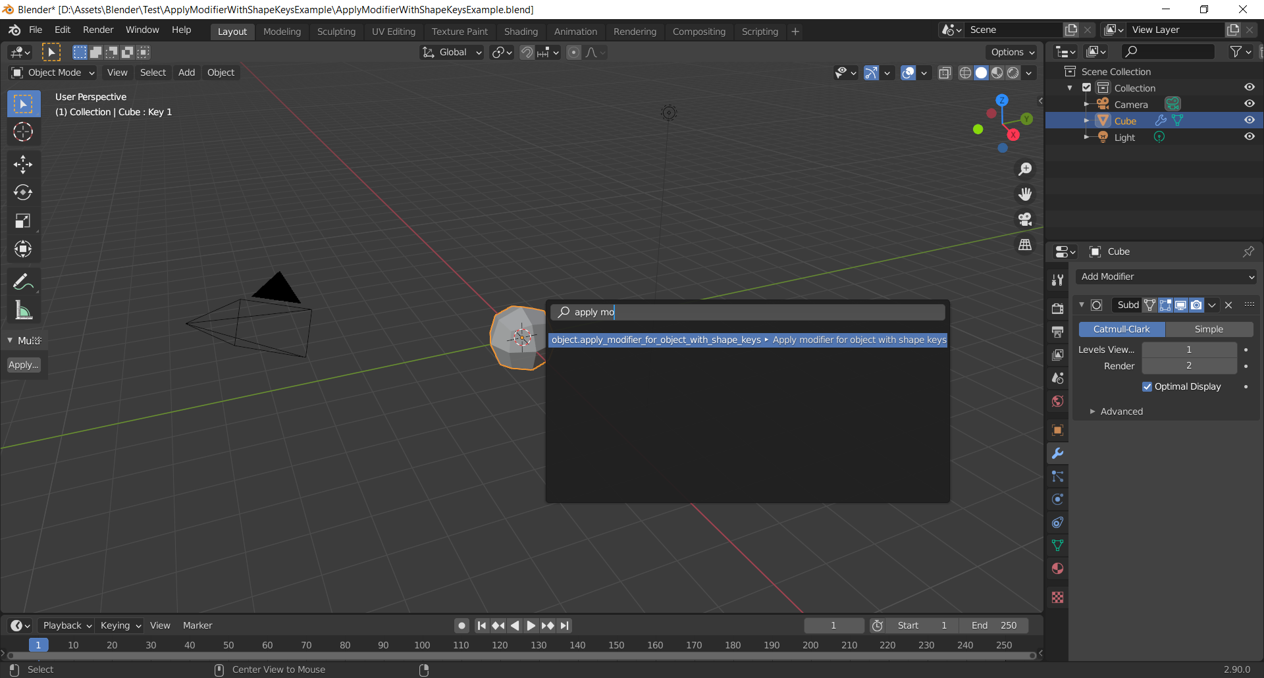Activate the Scale tool

[x=23, y=221]
